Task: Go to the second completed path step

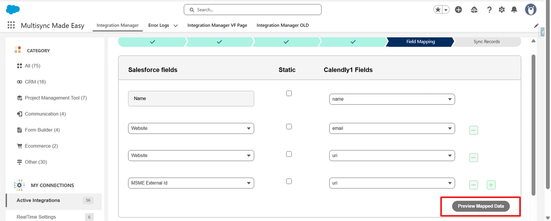Action: click(220, 42)
